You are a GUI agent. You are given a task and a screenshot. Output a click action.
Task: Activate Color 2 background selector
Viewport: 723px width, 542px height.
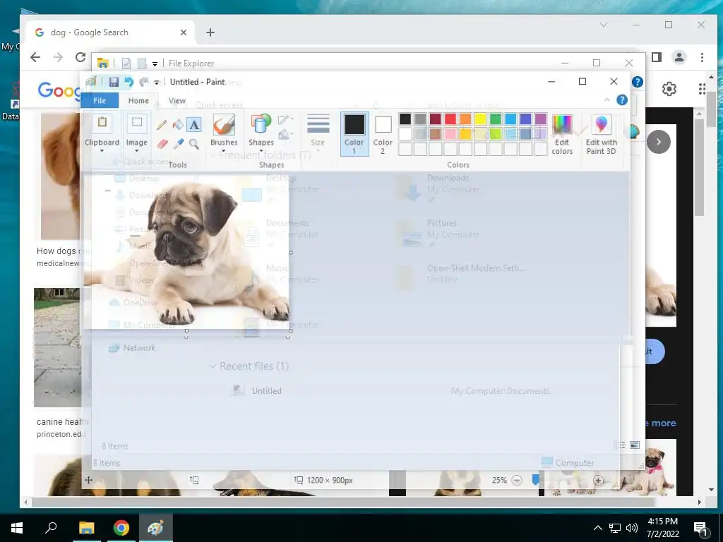[x=383, y=134]
